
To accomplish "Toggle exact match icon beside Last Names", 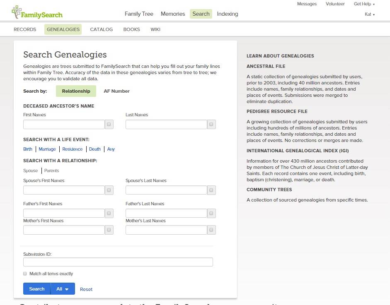I will (x=211, y=124).
